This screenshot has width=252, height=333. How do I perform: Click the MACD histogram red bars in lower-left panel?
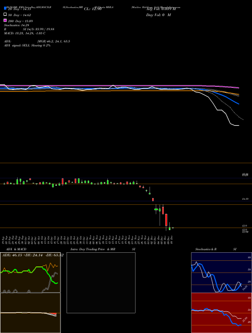tap(54, 314)
